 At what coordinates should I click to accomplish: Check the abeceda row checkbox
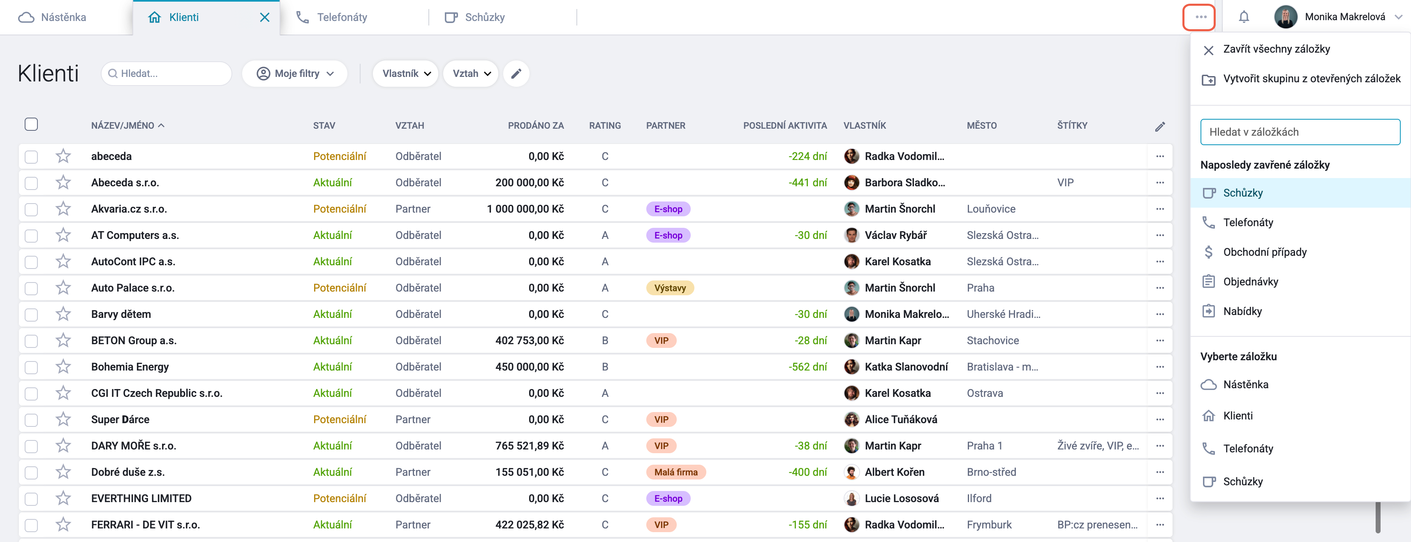tap(31, 157)
